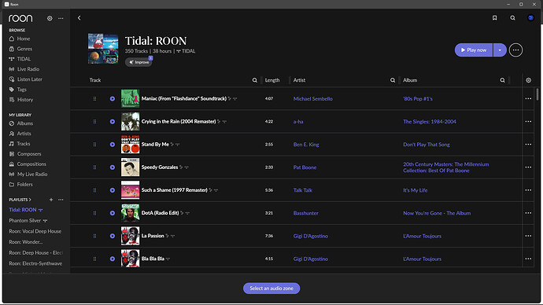
Task: Open Live Radio in the sidebar
Action: 28,69
